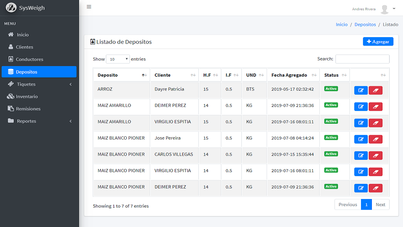Go to Inventario in the sidebar
Screen dimensions: 403x227
click(x=27, y=97)
